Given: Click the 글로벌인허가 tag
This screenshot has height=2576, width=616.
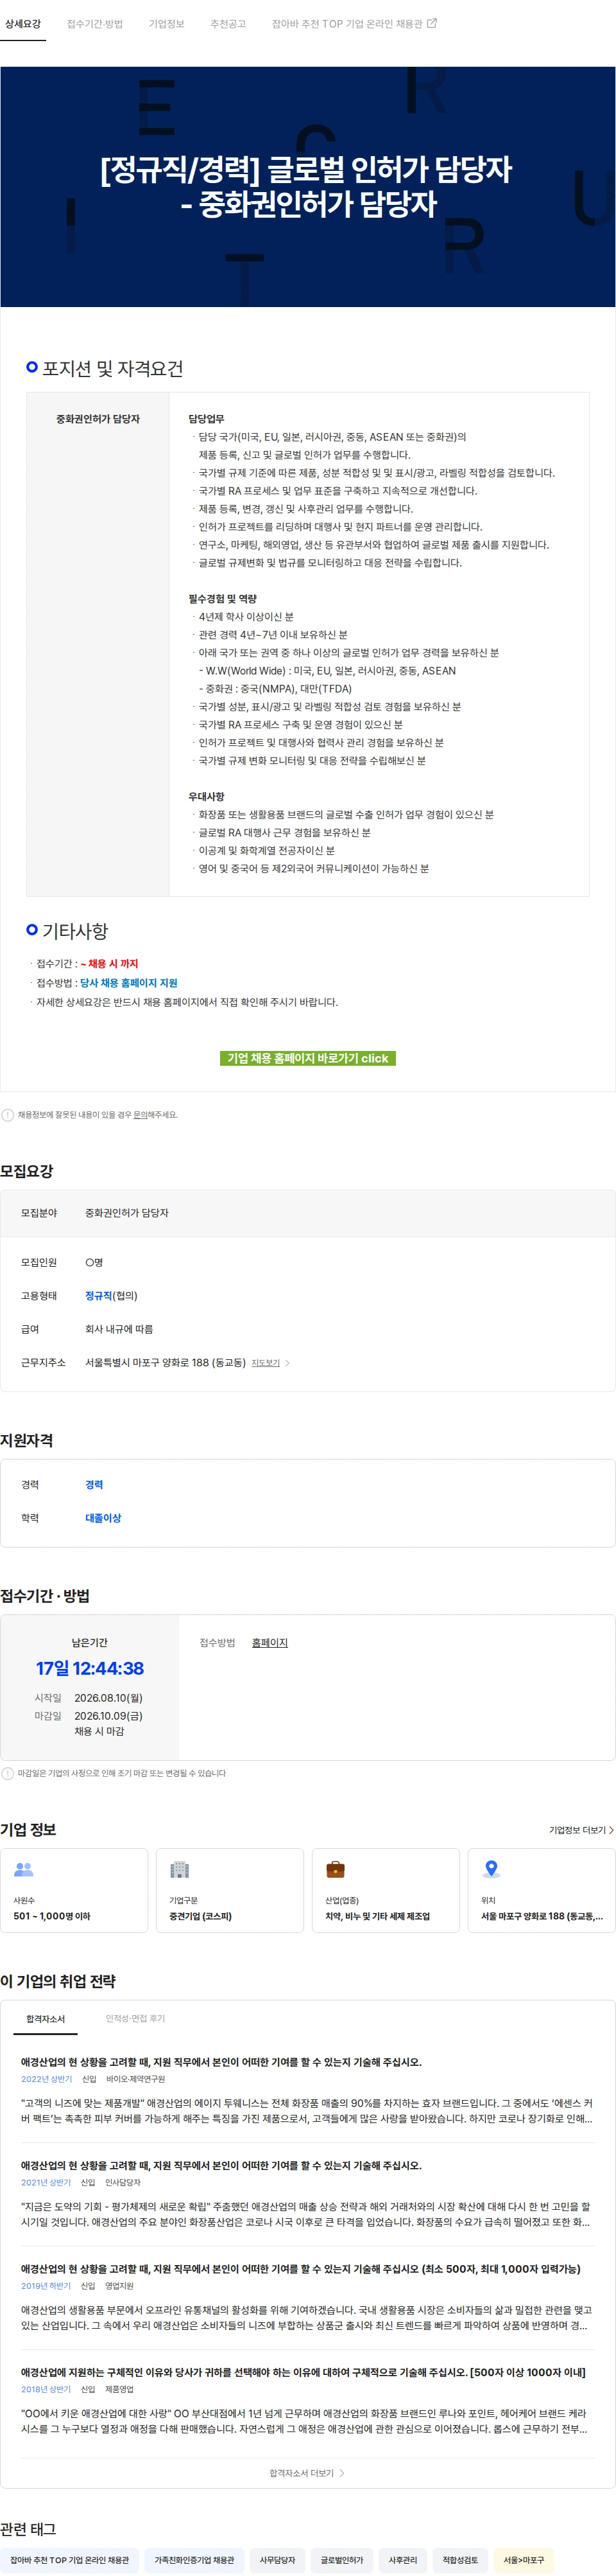Looking at the screenshot, I should point(341,2560).
